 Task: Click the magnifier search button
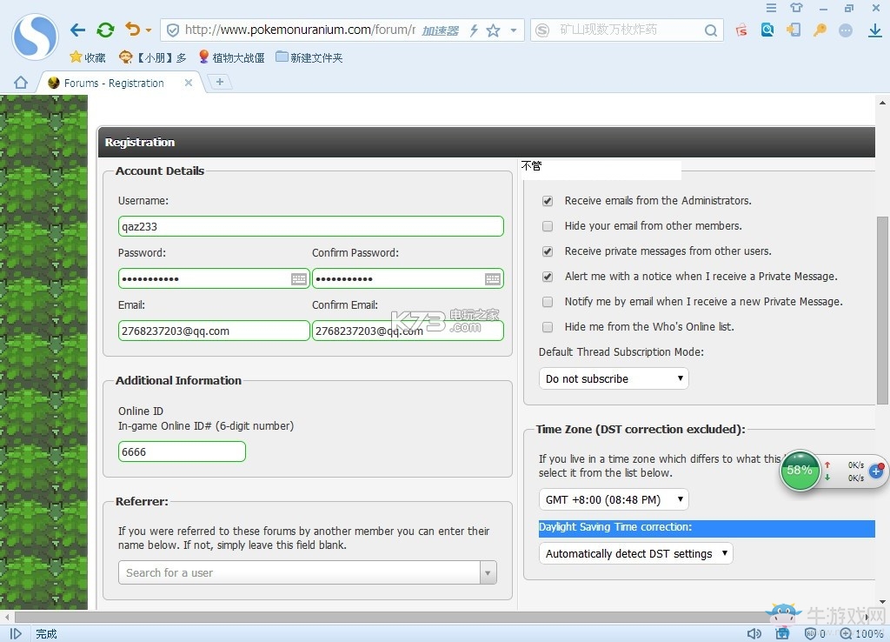(711, 30)
